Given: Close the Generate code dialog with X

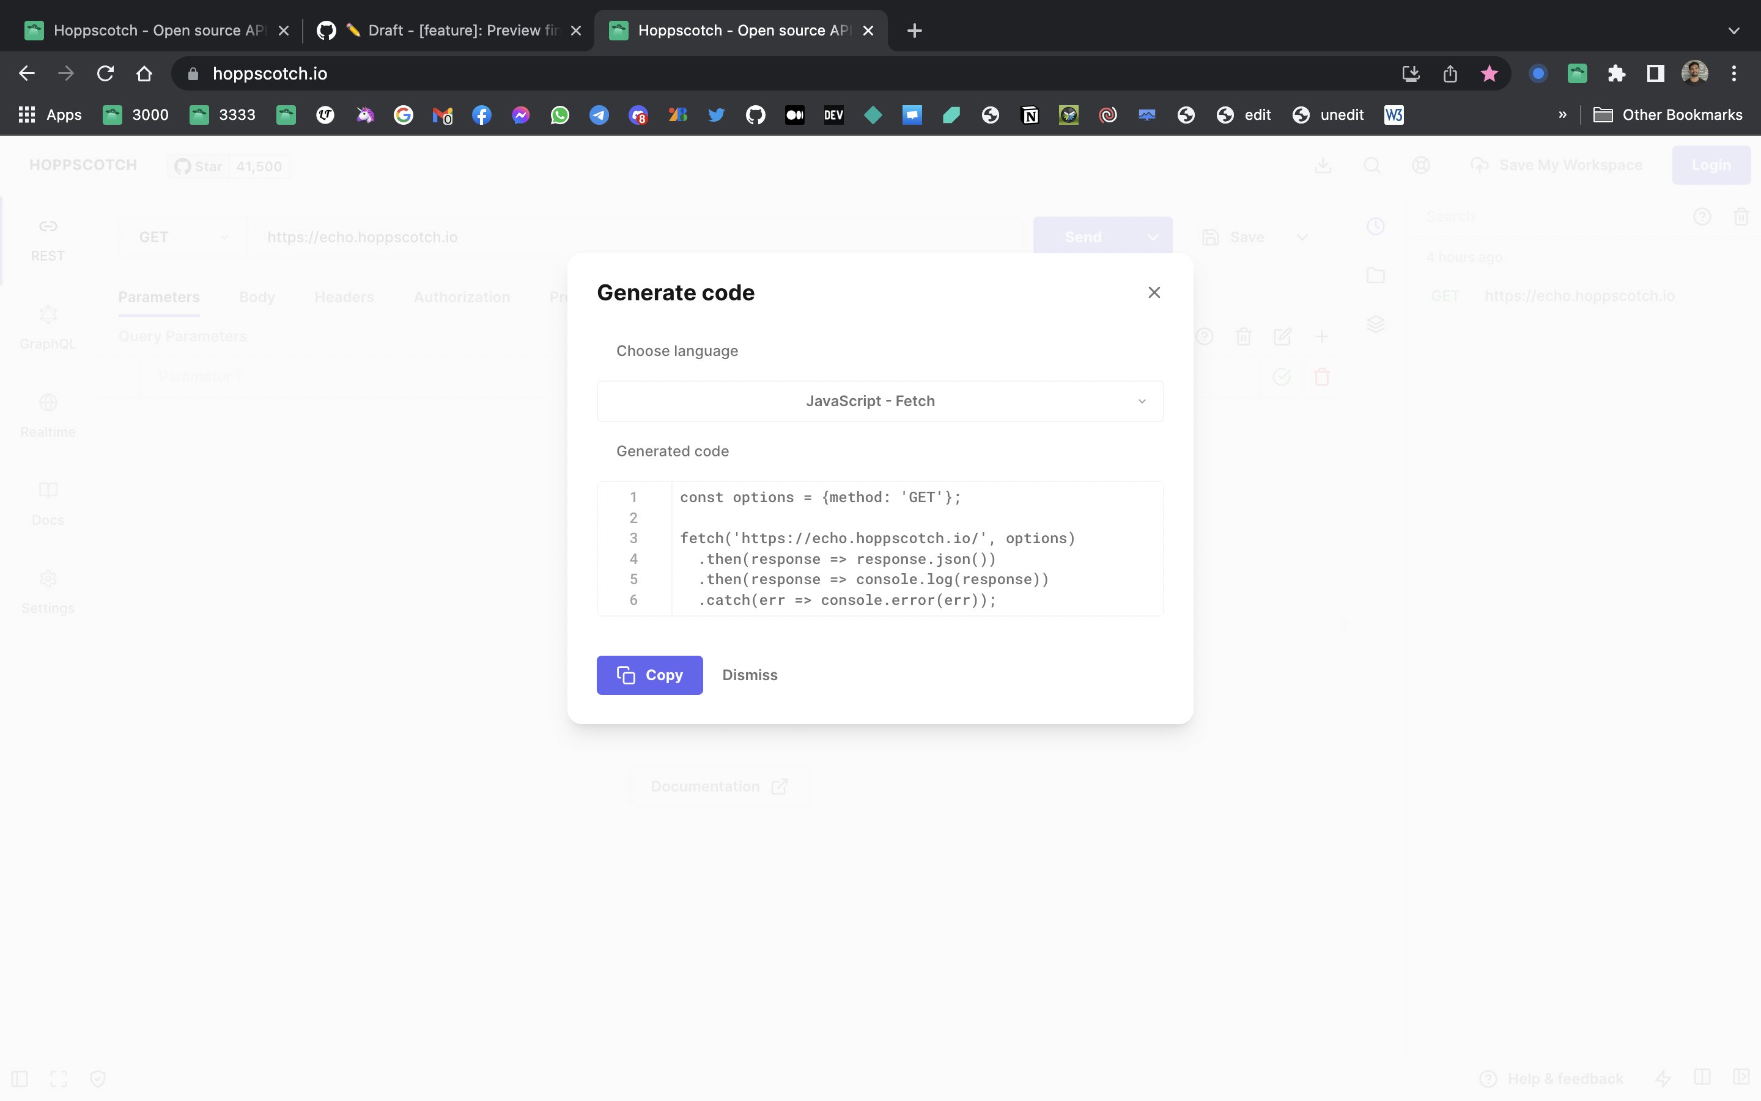Looking at the screenshot, I should tap(1153, 292).
